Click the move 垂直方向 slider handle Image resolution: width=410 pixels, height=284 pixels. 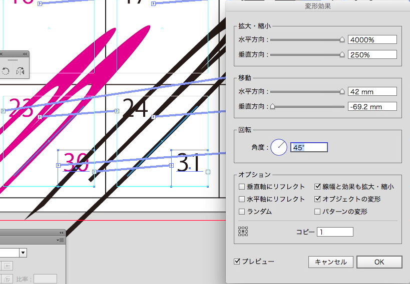click(x=273, y=106)
